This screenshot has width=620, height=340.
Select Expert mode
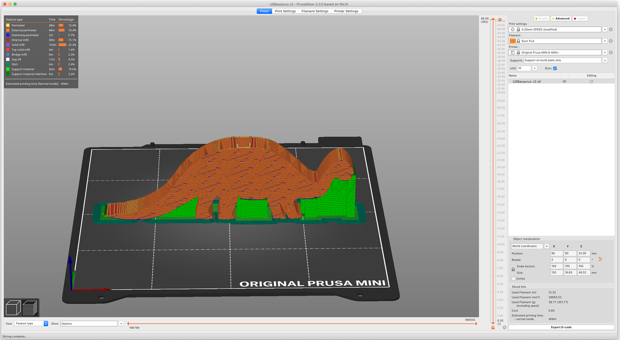pyautogui.click(x=580, y=19)
